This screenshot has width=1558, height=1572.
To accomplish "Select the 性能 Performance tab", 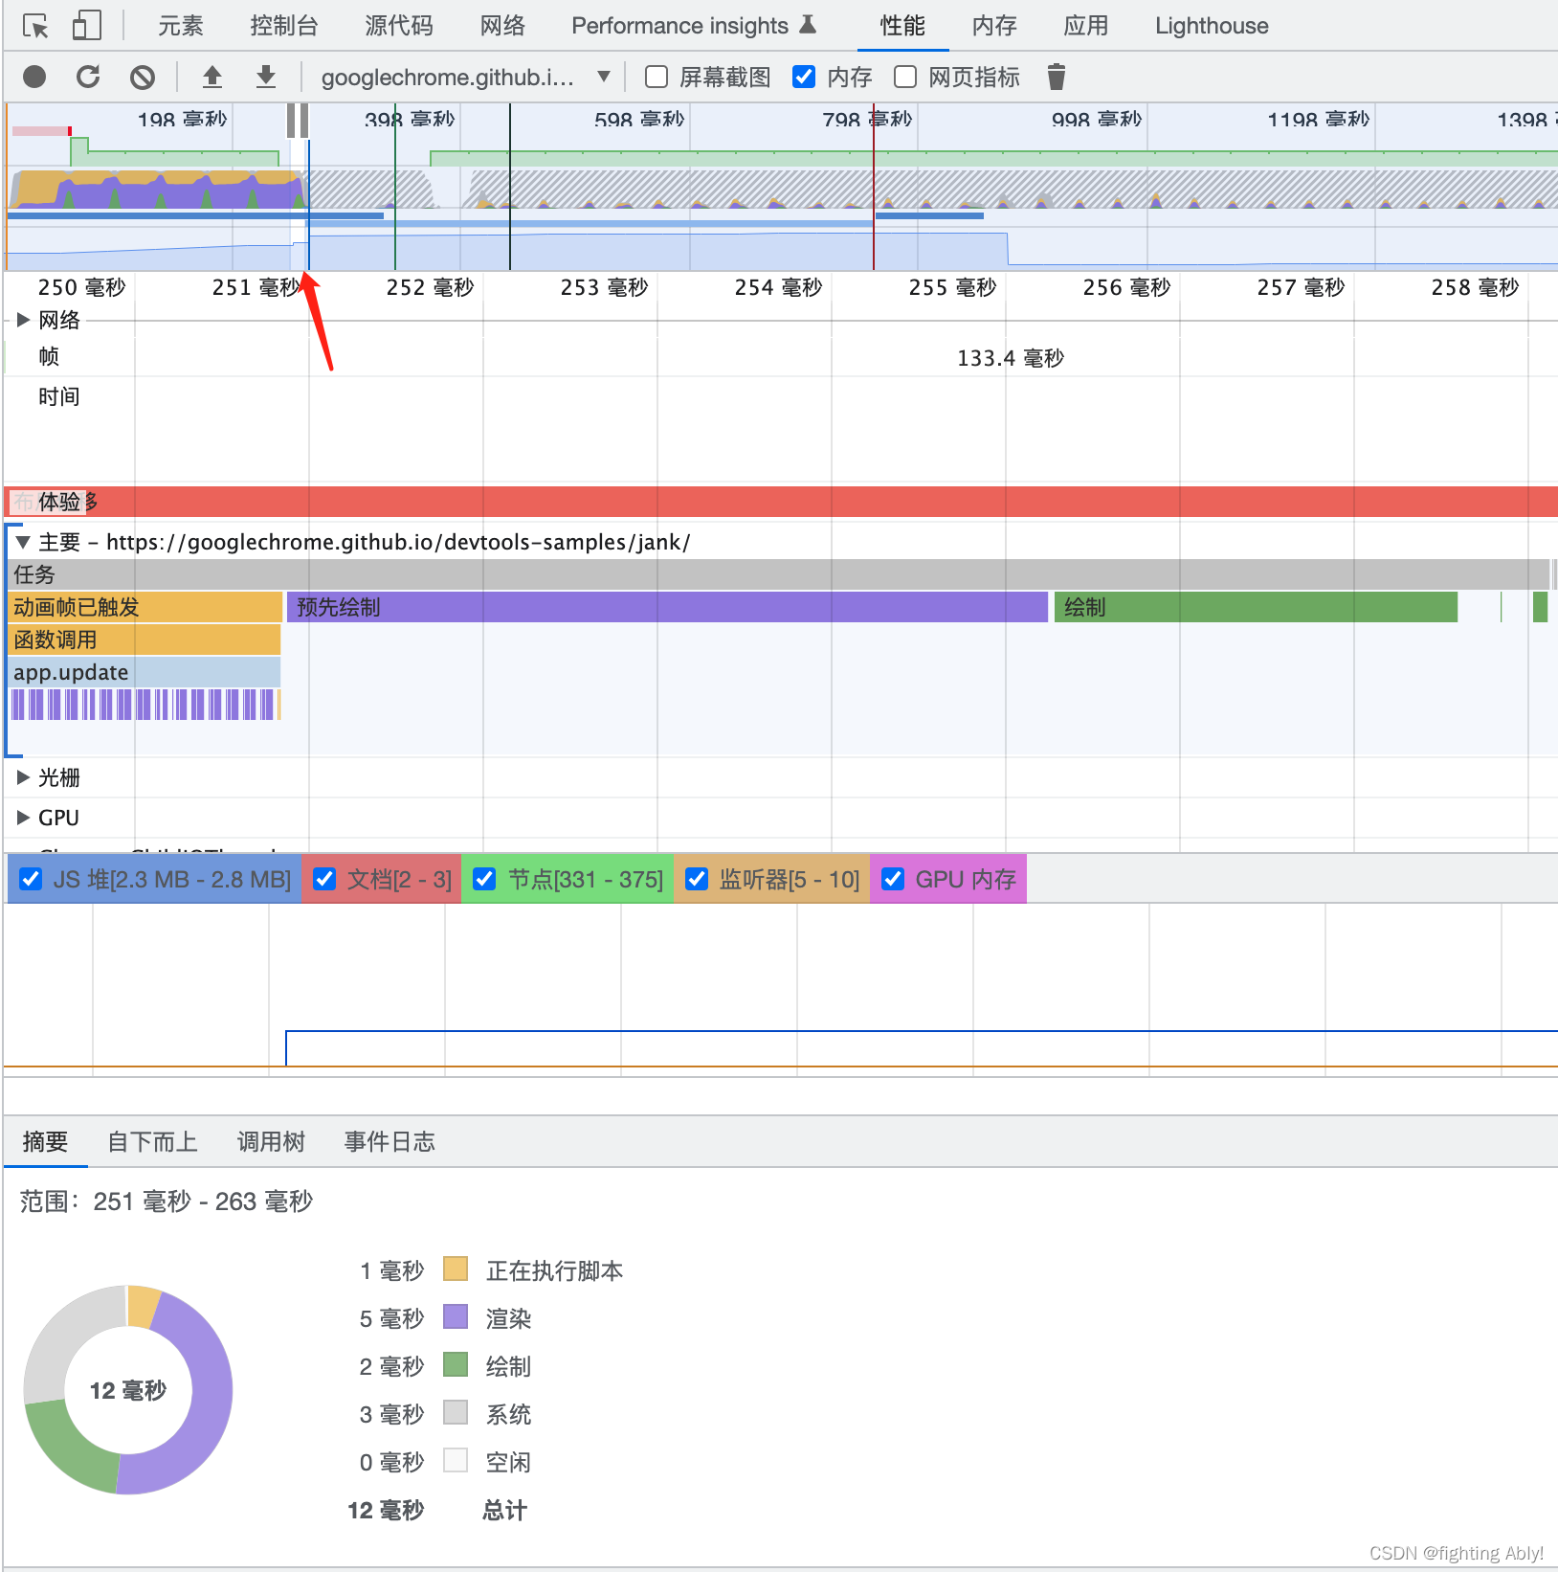I will point(902,26).
